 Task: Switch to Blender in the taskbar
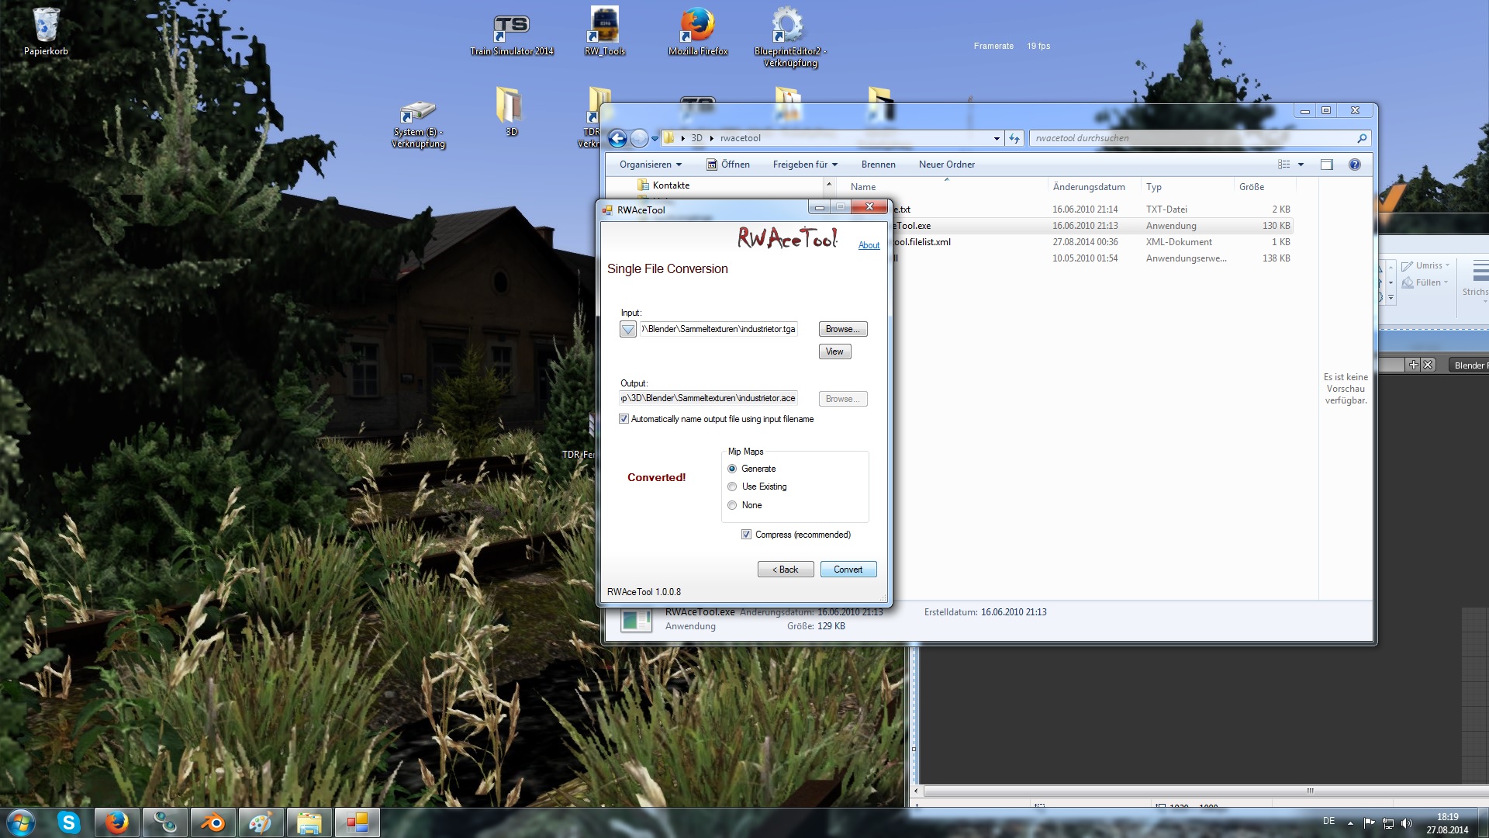(212, 822)
